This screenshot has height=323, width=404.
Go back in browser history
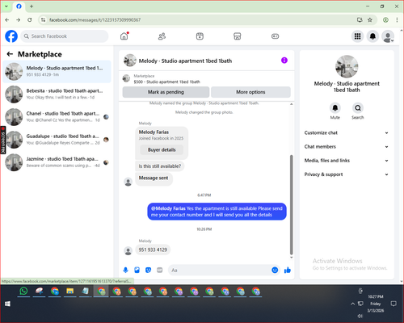coord(7,19)
